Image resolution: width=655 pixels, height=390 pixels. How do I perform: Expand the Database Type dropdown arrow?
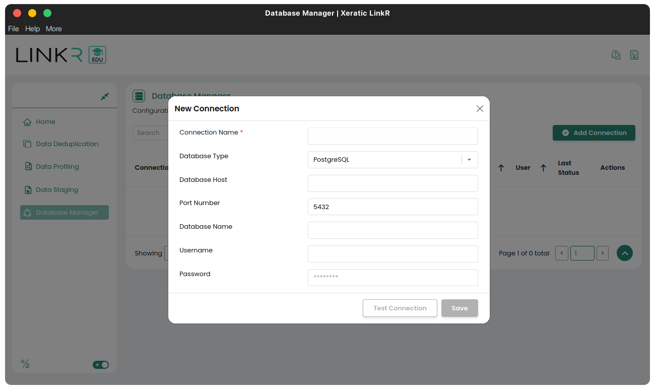[469, 160]
